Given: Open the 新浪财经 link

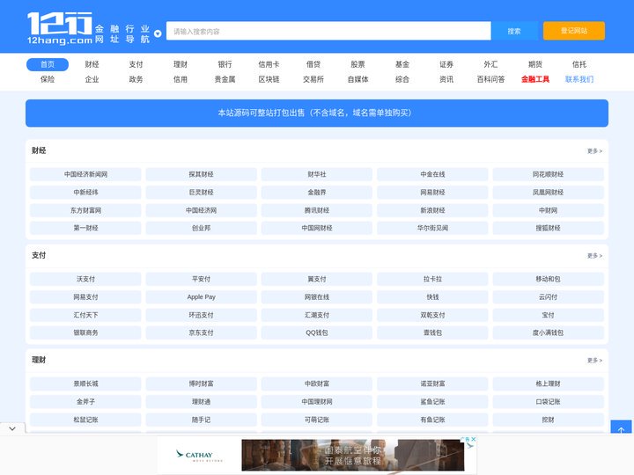Looking at the screenshot, I should [x=432, y=210].
